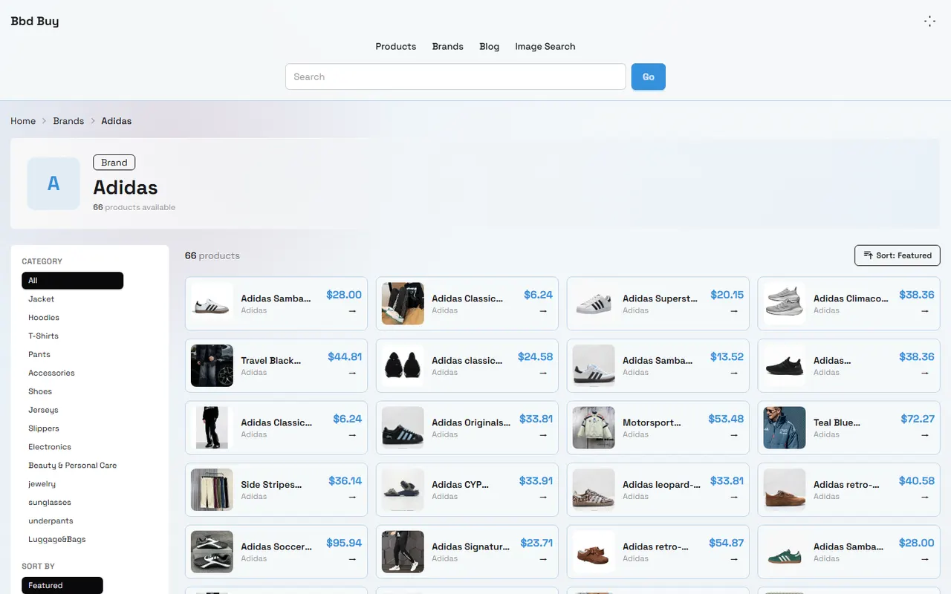This screenshot has height=594, width=951.
Task: Open Teal Blue... product thumbnail
Action: click(785, 428)
